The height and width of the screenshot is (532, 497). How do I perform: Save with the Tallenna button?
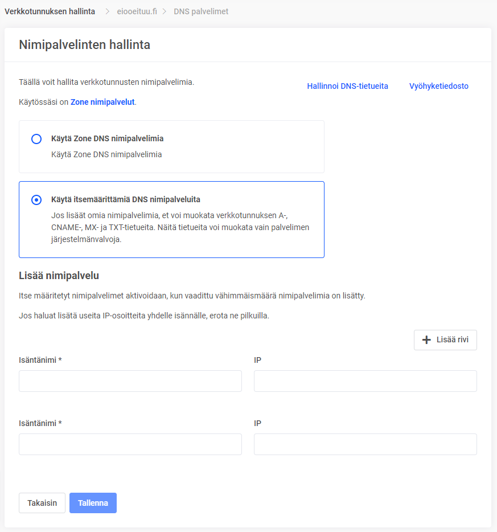pyautogui.click(x=93, y=503)
